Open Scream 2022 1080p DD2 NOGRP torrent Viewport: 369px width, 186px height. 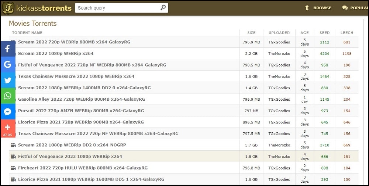coord(72,145)
